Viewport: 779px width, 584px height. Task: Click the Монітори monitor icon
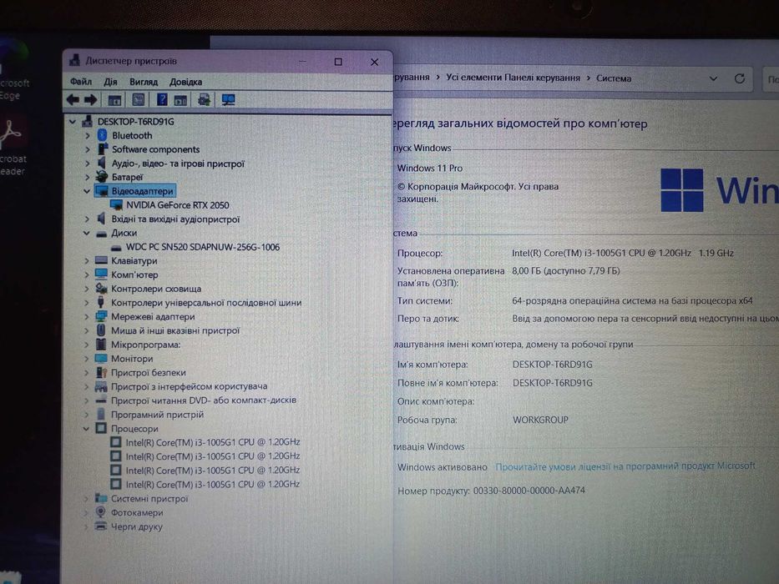tap(101, 358)
